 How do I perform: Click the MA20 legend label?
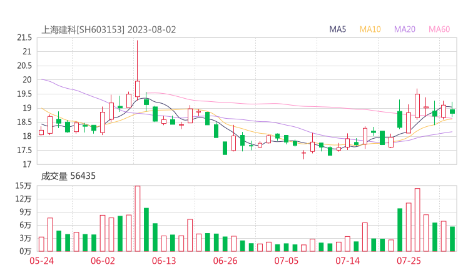[405, 29]
